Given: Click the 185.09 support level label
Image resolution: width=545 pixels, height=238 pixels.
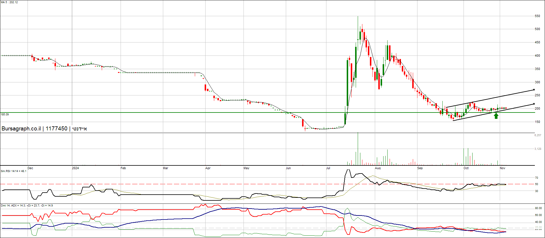Looking at the screenshot, I should 5,115.
